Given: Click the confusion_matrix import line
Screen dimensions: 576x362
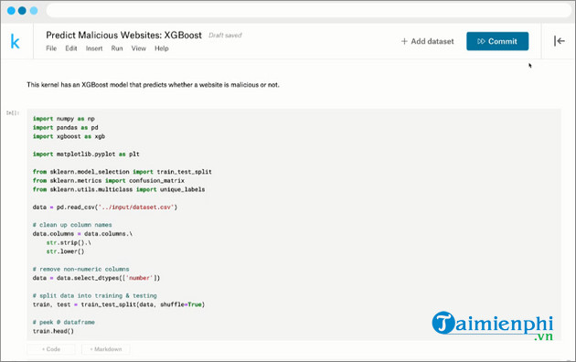Looking at the screenshot, I should [109, 181].
